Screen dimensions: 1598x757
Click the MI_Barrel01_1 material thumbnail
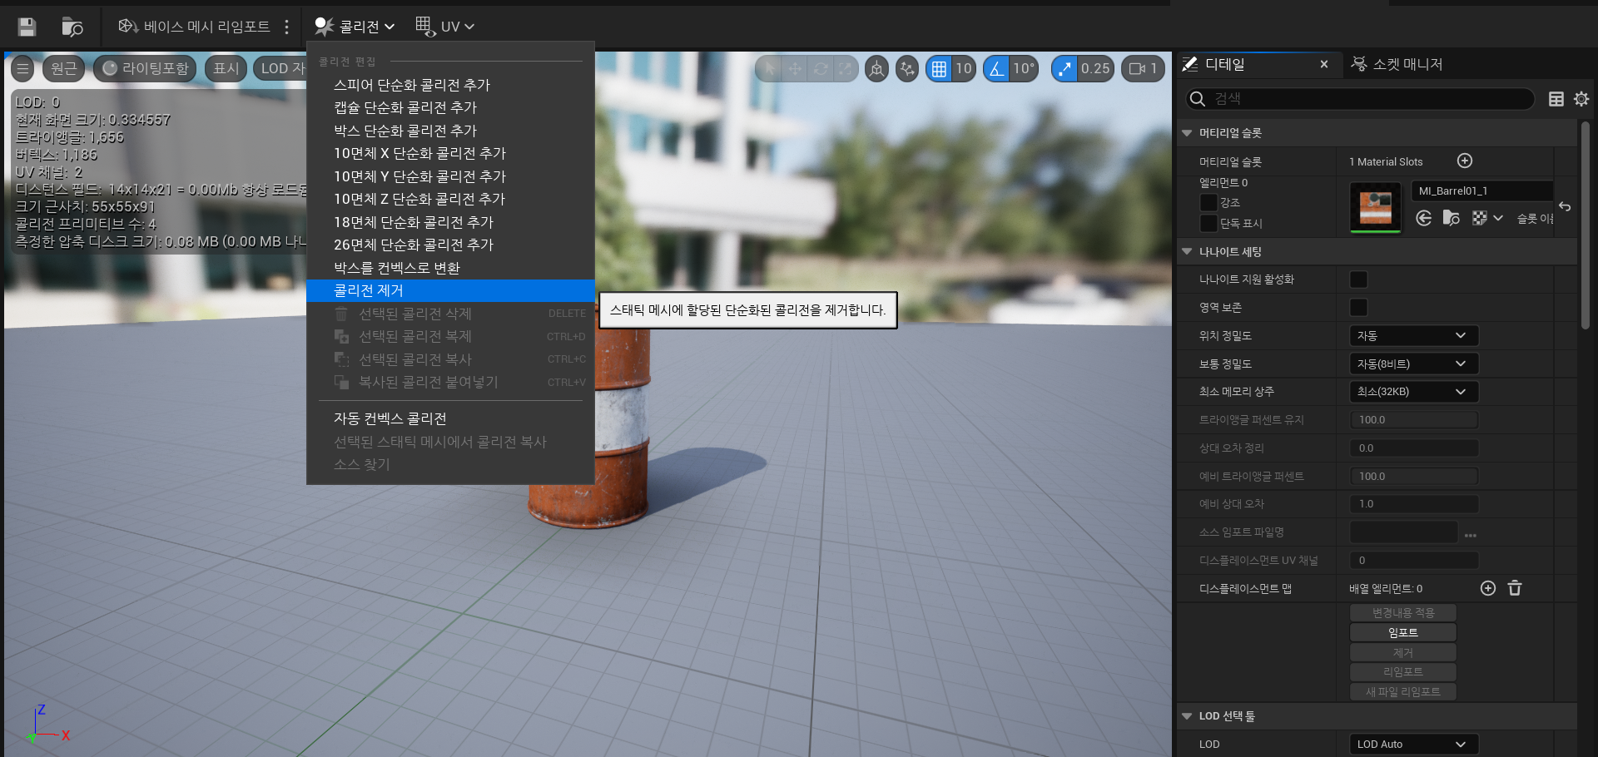click(1375, 206)
